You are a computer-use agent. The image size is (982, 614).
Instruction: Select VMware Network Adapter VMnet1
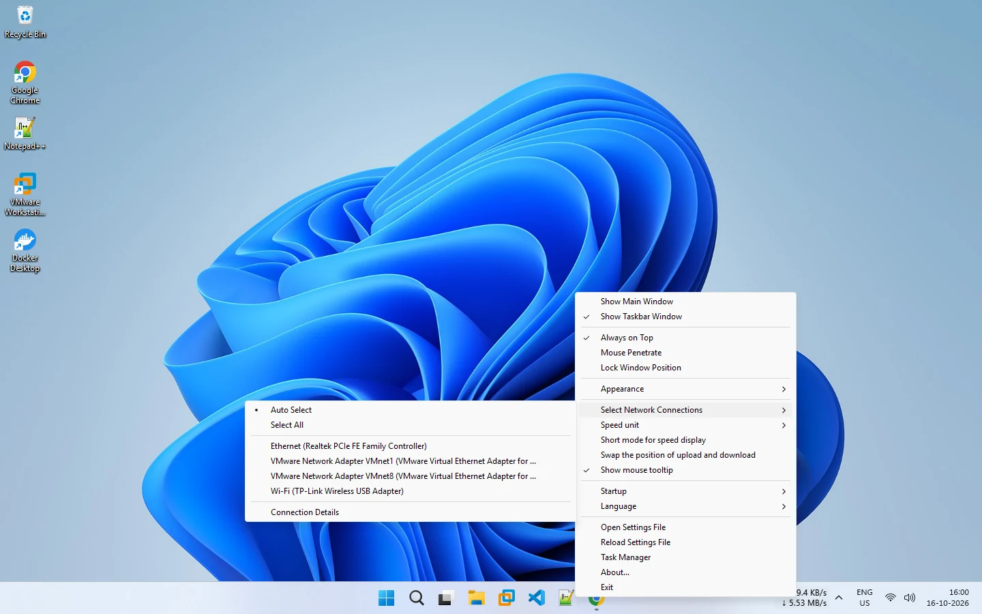[x=410, y=461]
